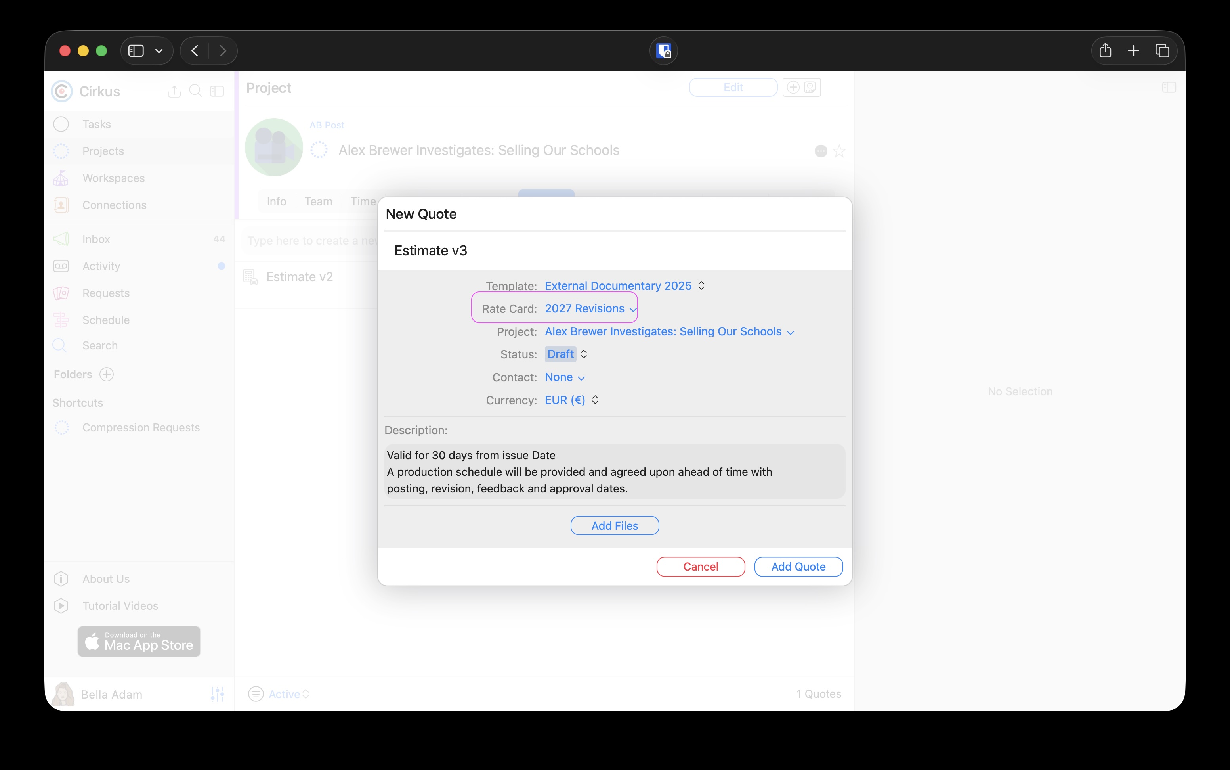Click Bella Adam avatar picture

click(x=63, y=694)
